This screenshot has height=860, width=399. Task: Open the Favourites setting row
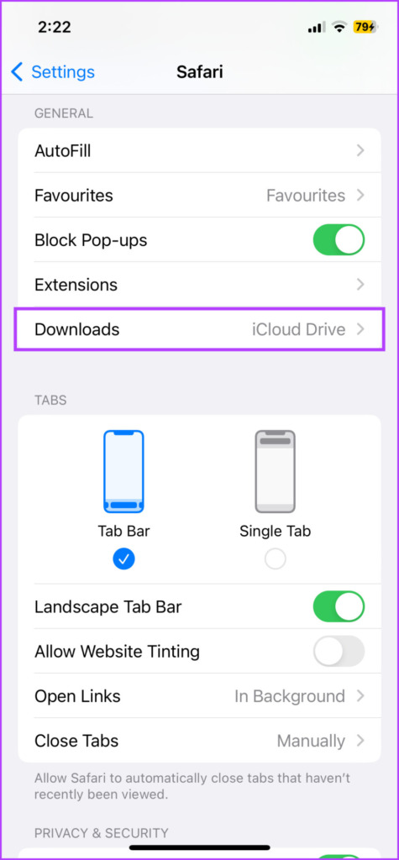click(x=199, y=195)
